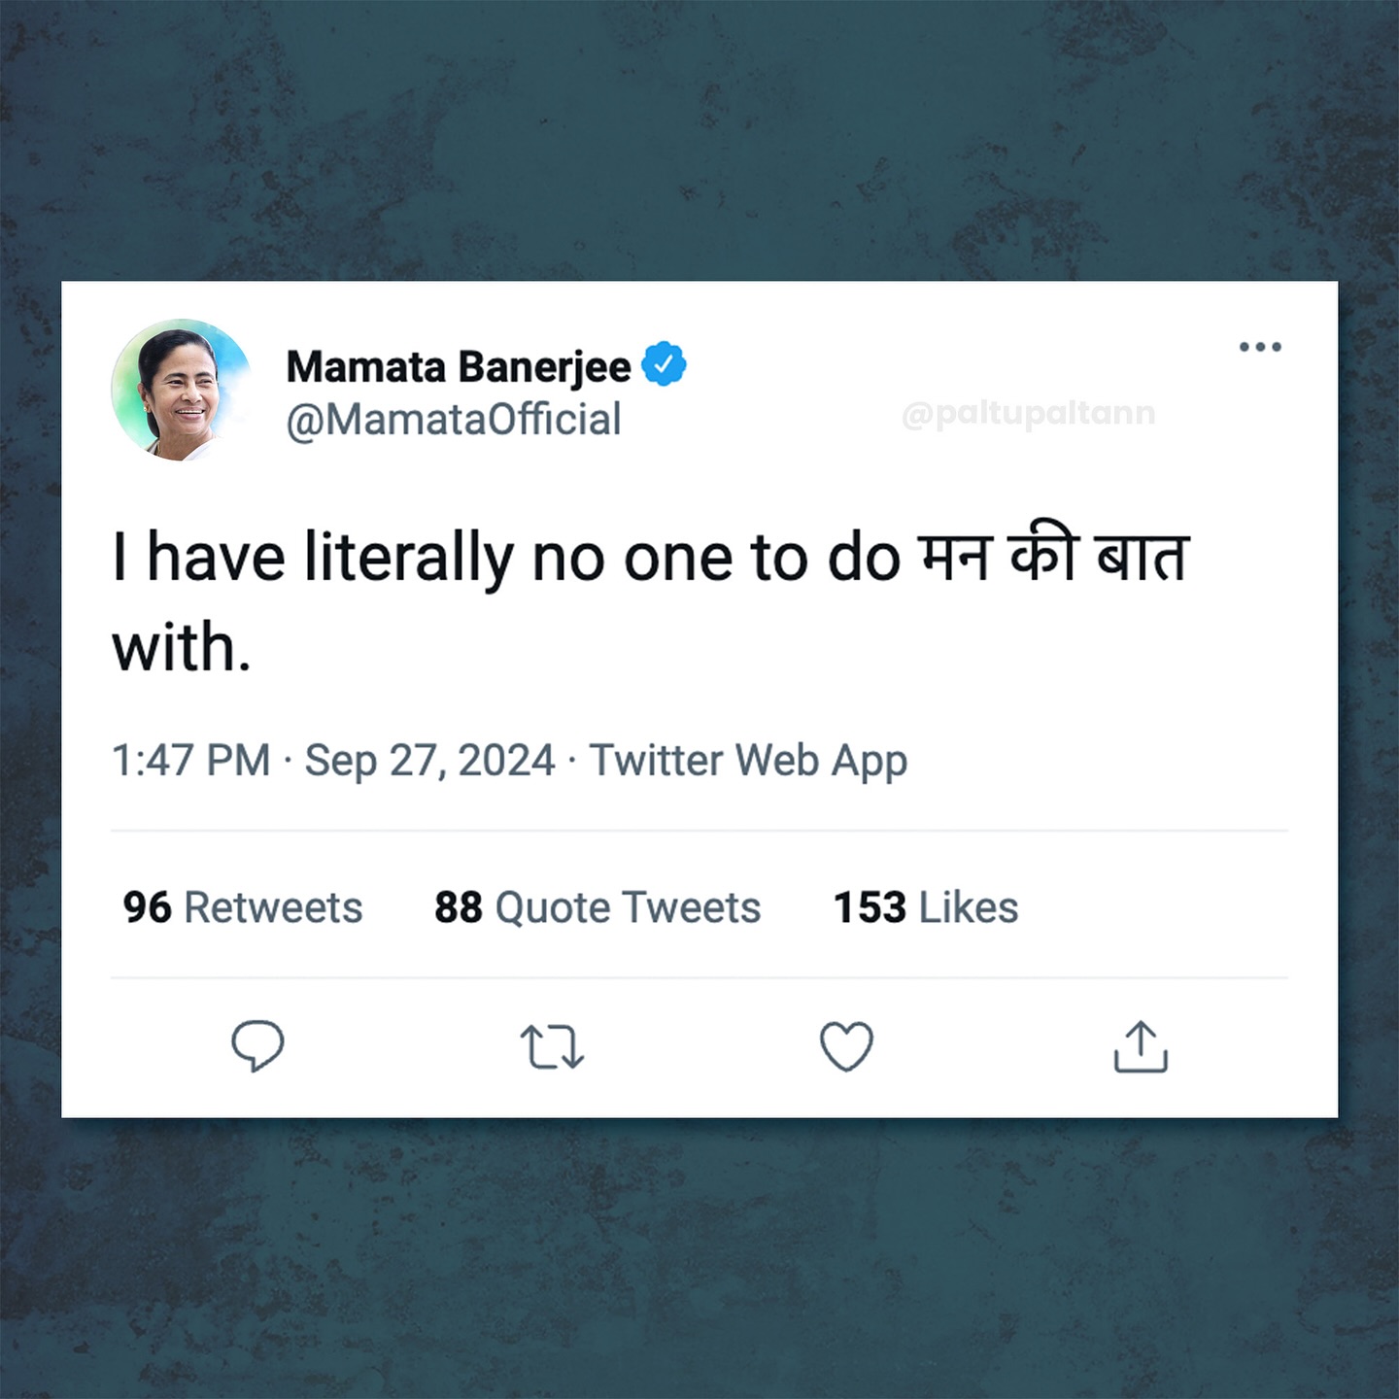The image size is (1399, 1399).
Task: Open the round profile picture
Action: (181, 391)
